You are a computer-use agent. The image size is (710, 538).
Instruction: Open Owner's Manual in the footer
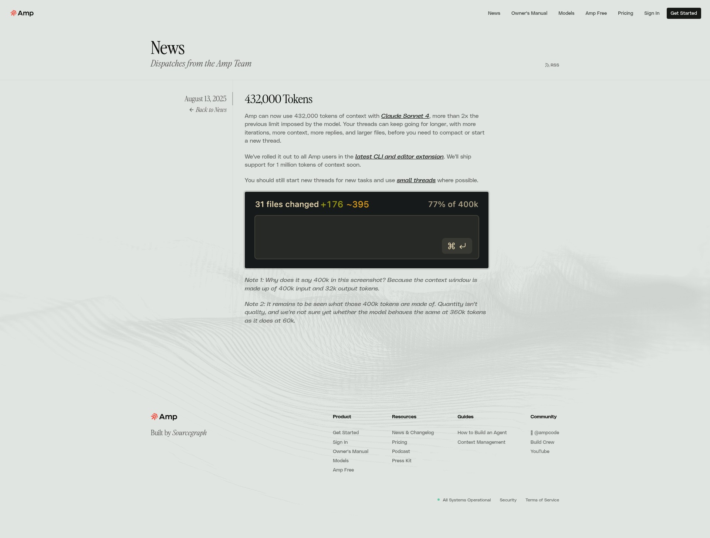click(x=351, y=452)
